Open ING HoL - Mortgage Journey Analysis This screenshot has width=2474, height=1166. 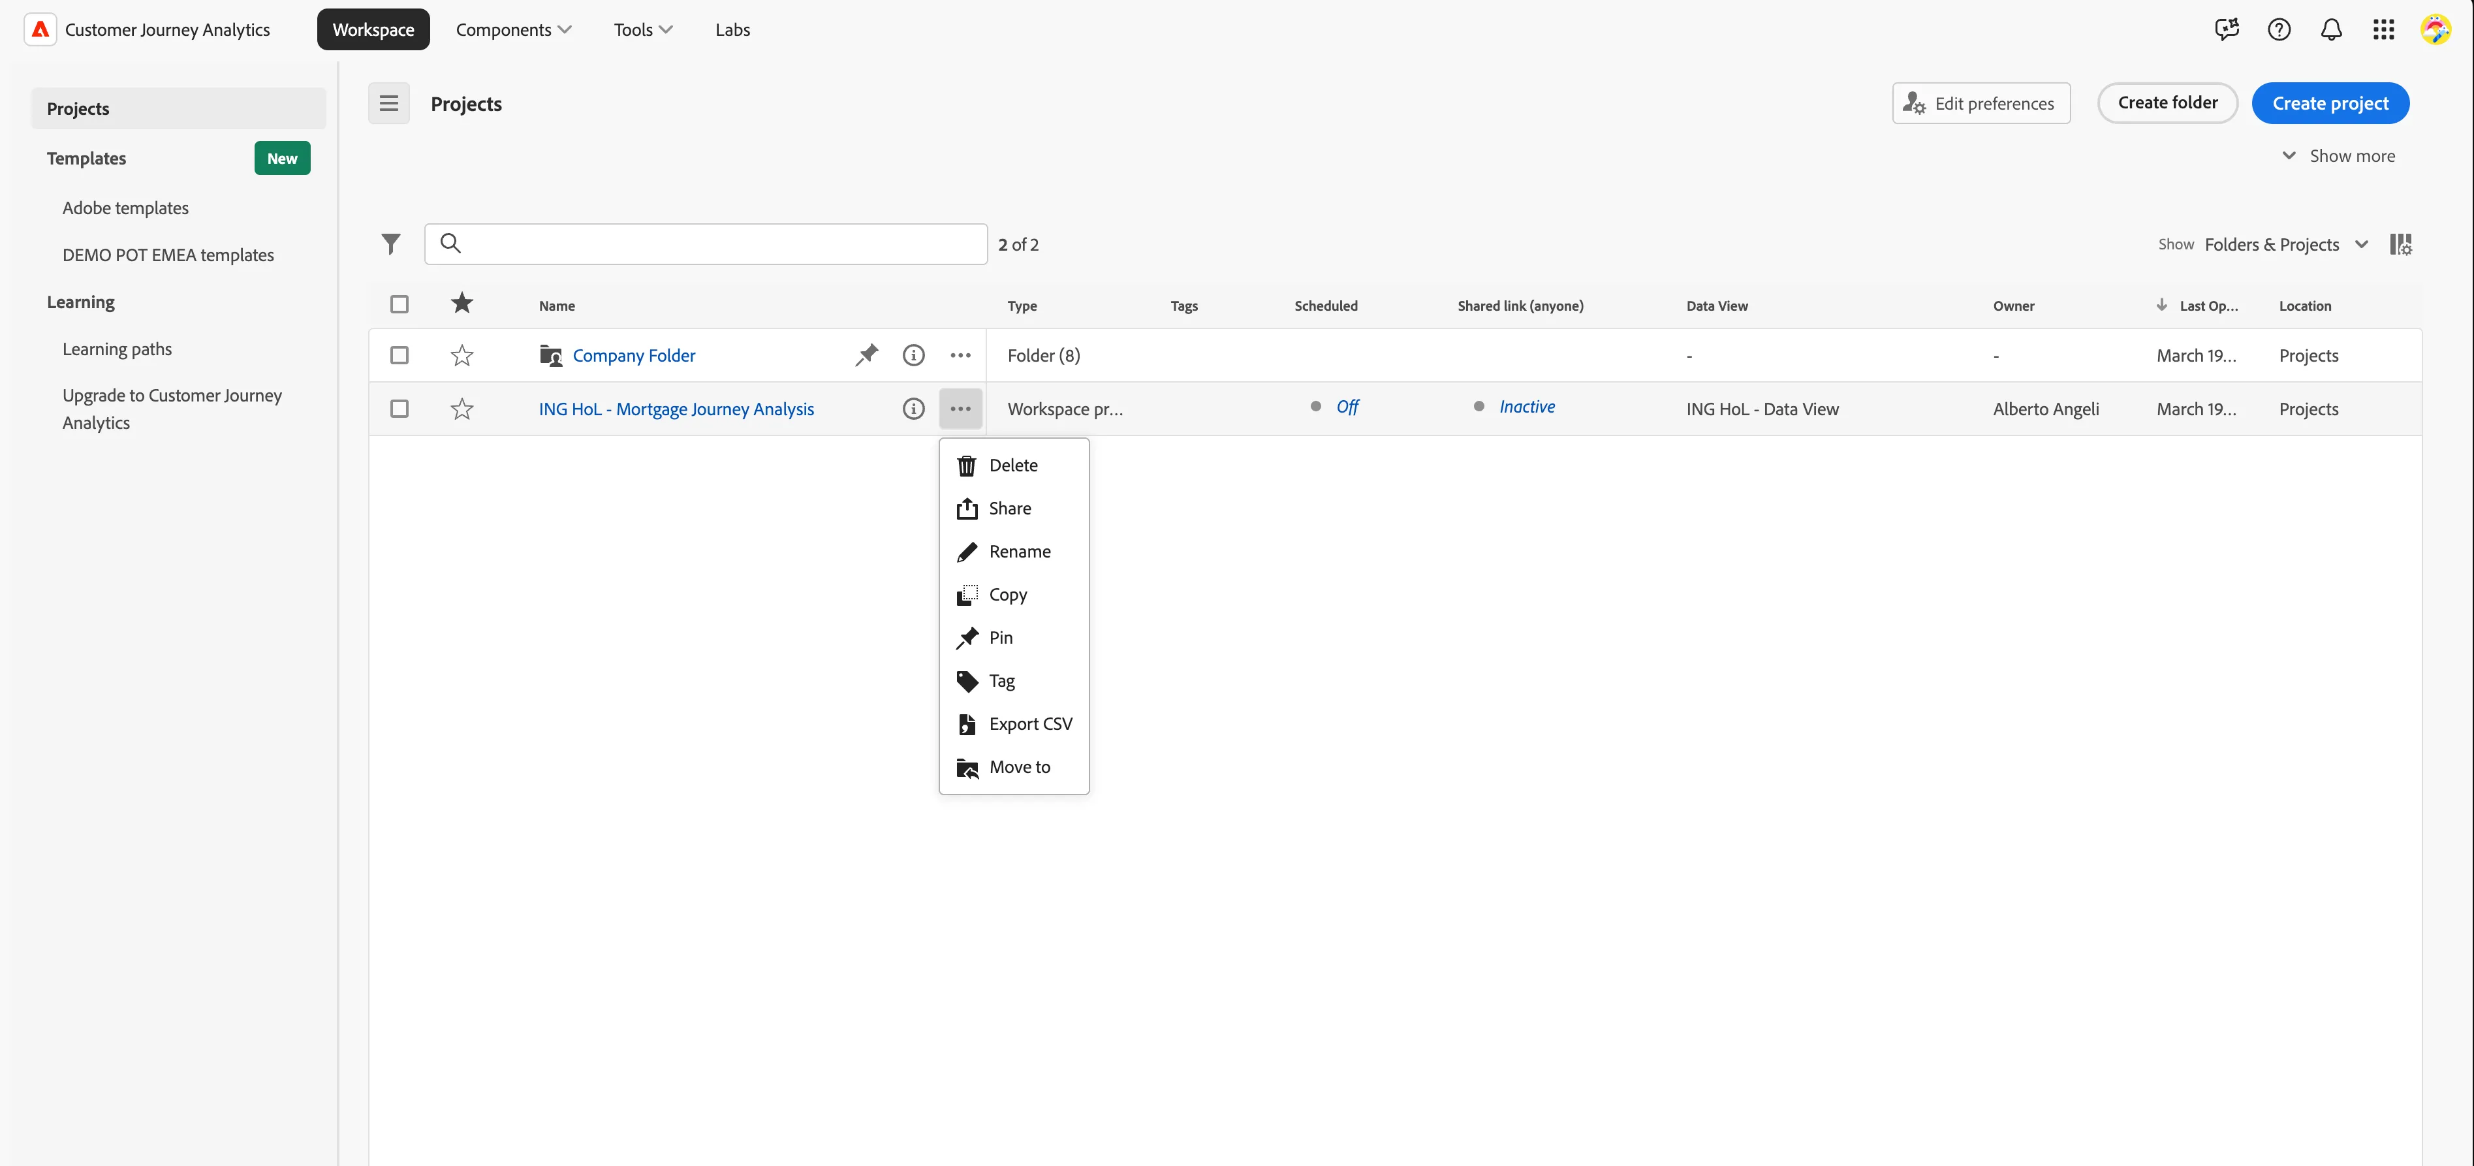(676, 409)
